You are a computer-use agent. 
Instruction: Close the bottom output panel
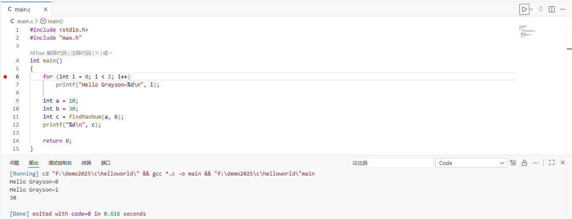pos(562,163)
